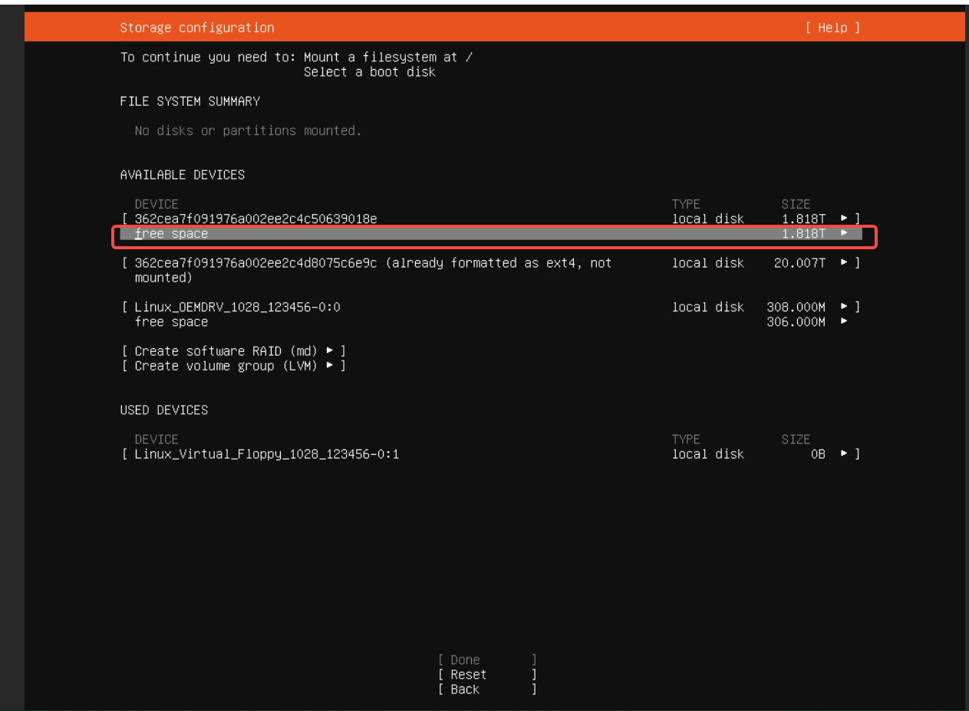Viewport: 969px width, 711px height.
Task: Select the disk already formatted as ext4
Action: pyautogui.click(x=373, y=263)
